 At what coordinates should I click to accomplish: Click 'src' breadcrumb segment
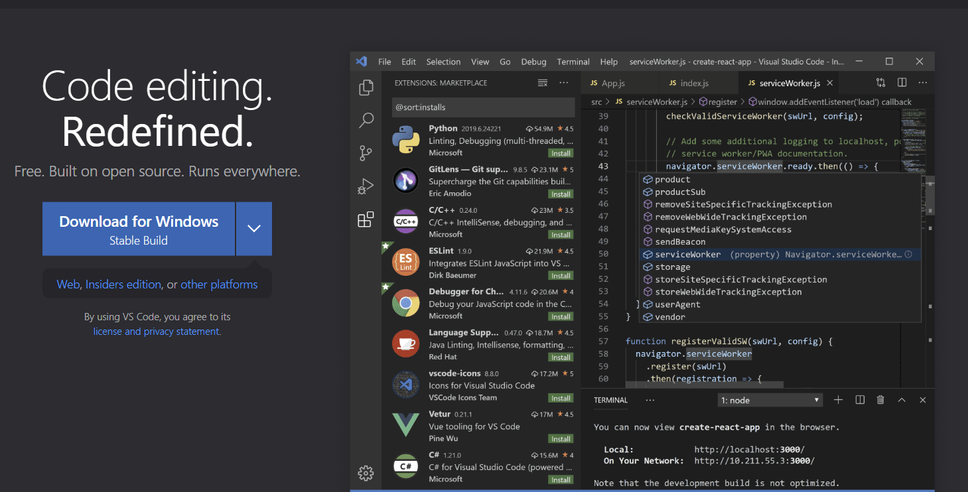(x=596, y=102)
